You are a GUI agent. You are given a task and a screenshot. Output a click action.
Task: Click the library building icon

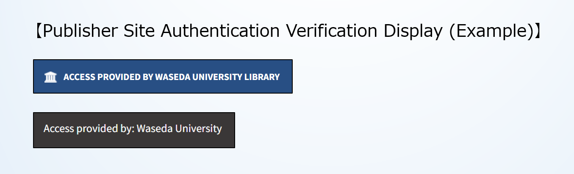(50, 77)
